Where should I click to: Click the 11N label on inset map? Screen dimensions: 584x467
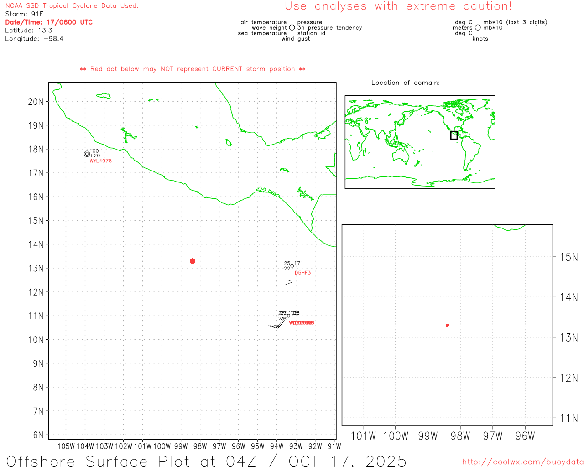pyautogui.click(x=568, y=418)
